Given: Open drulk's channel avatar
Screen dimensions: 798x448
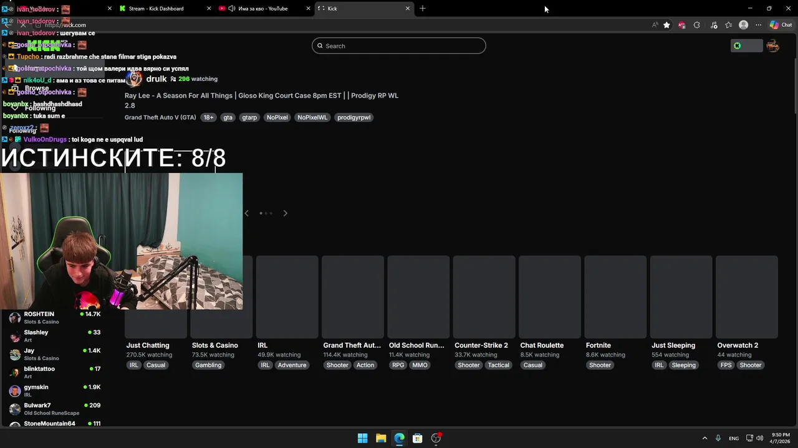Looking at the screenshot, I should click(x=134, y=79).
